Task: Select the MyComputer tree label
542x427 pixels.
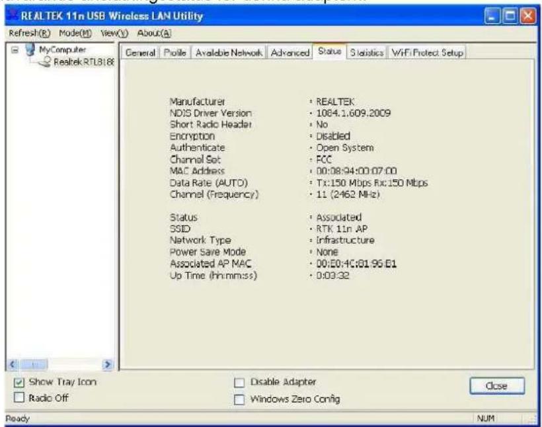Action: point(62,50)
